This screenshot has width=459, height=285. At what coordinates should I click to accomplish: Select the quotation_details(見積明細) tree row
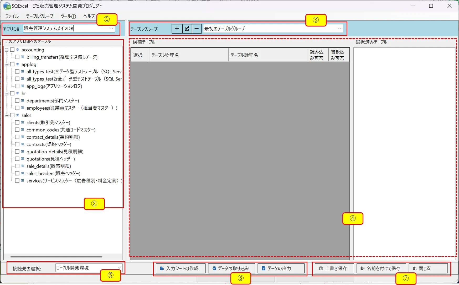[55, 152]
